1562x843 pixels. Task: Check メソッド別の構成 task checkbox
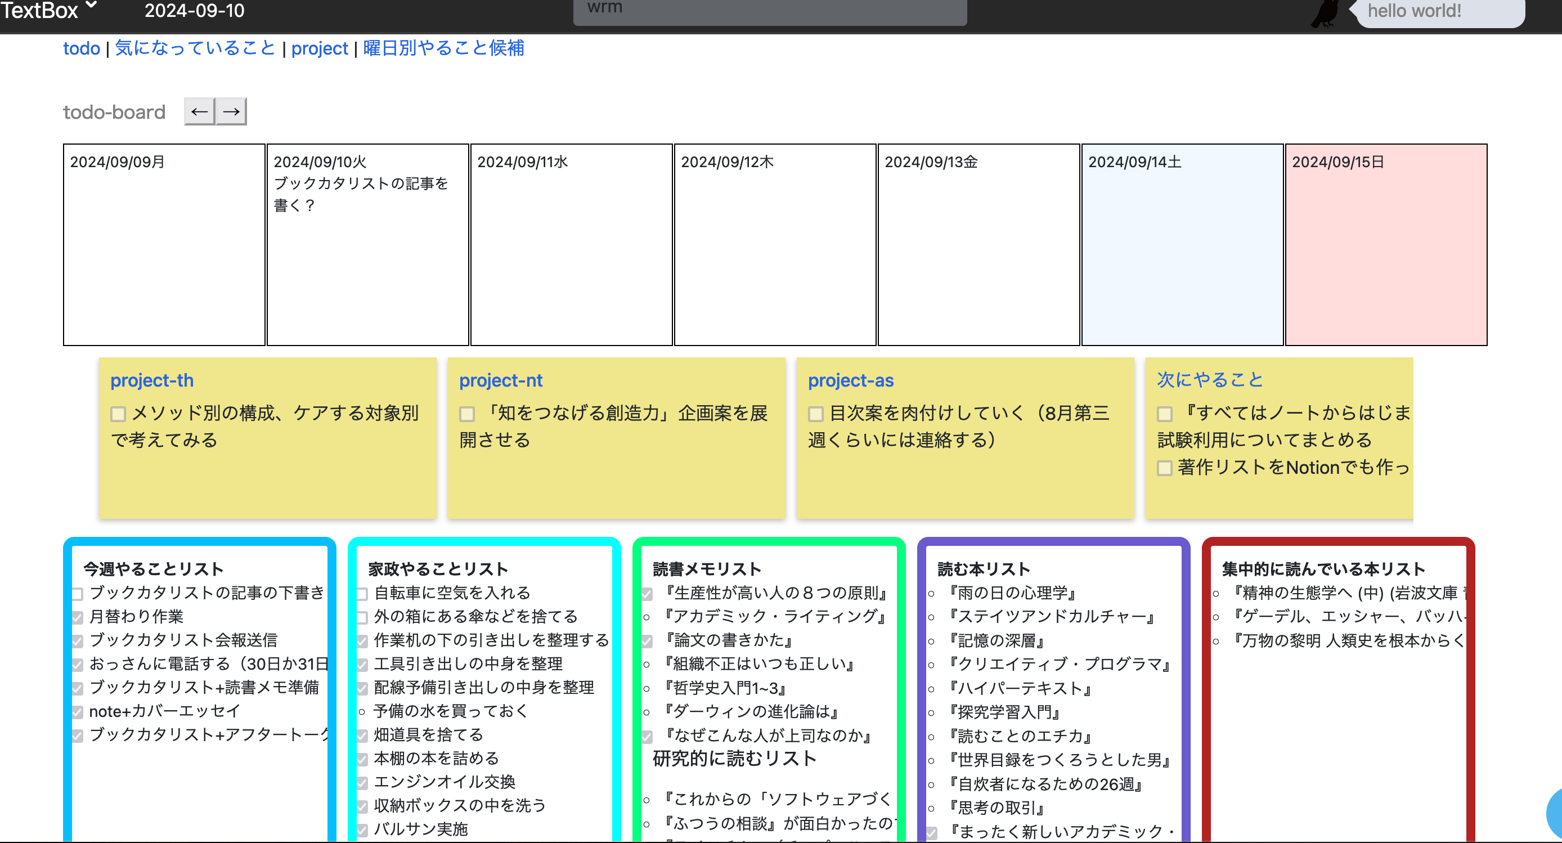tap(118, 414)
